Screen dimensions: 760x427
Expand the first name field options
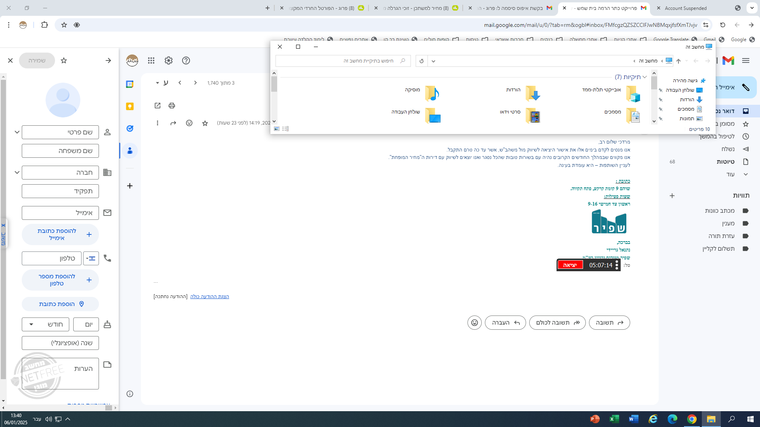(x=17, y=132)
